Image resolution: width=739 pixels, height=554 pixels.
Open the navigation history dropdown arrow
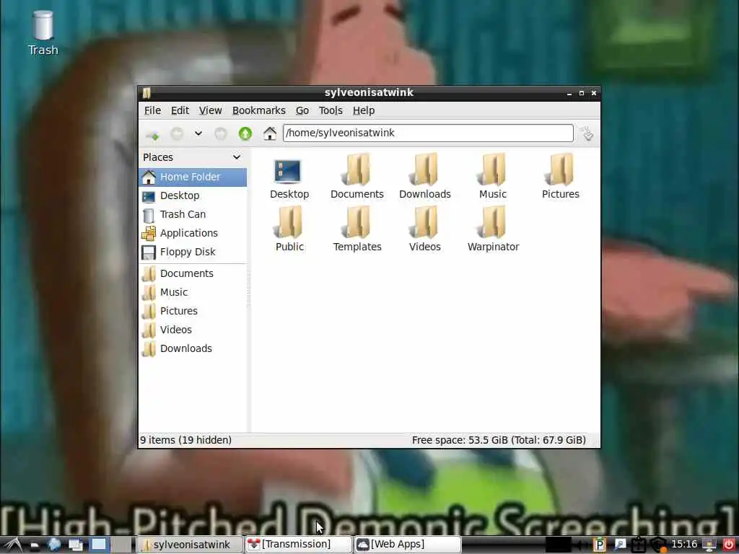click(x=198, y=133)
